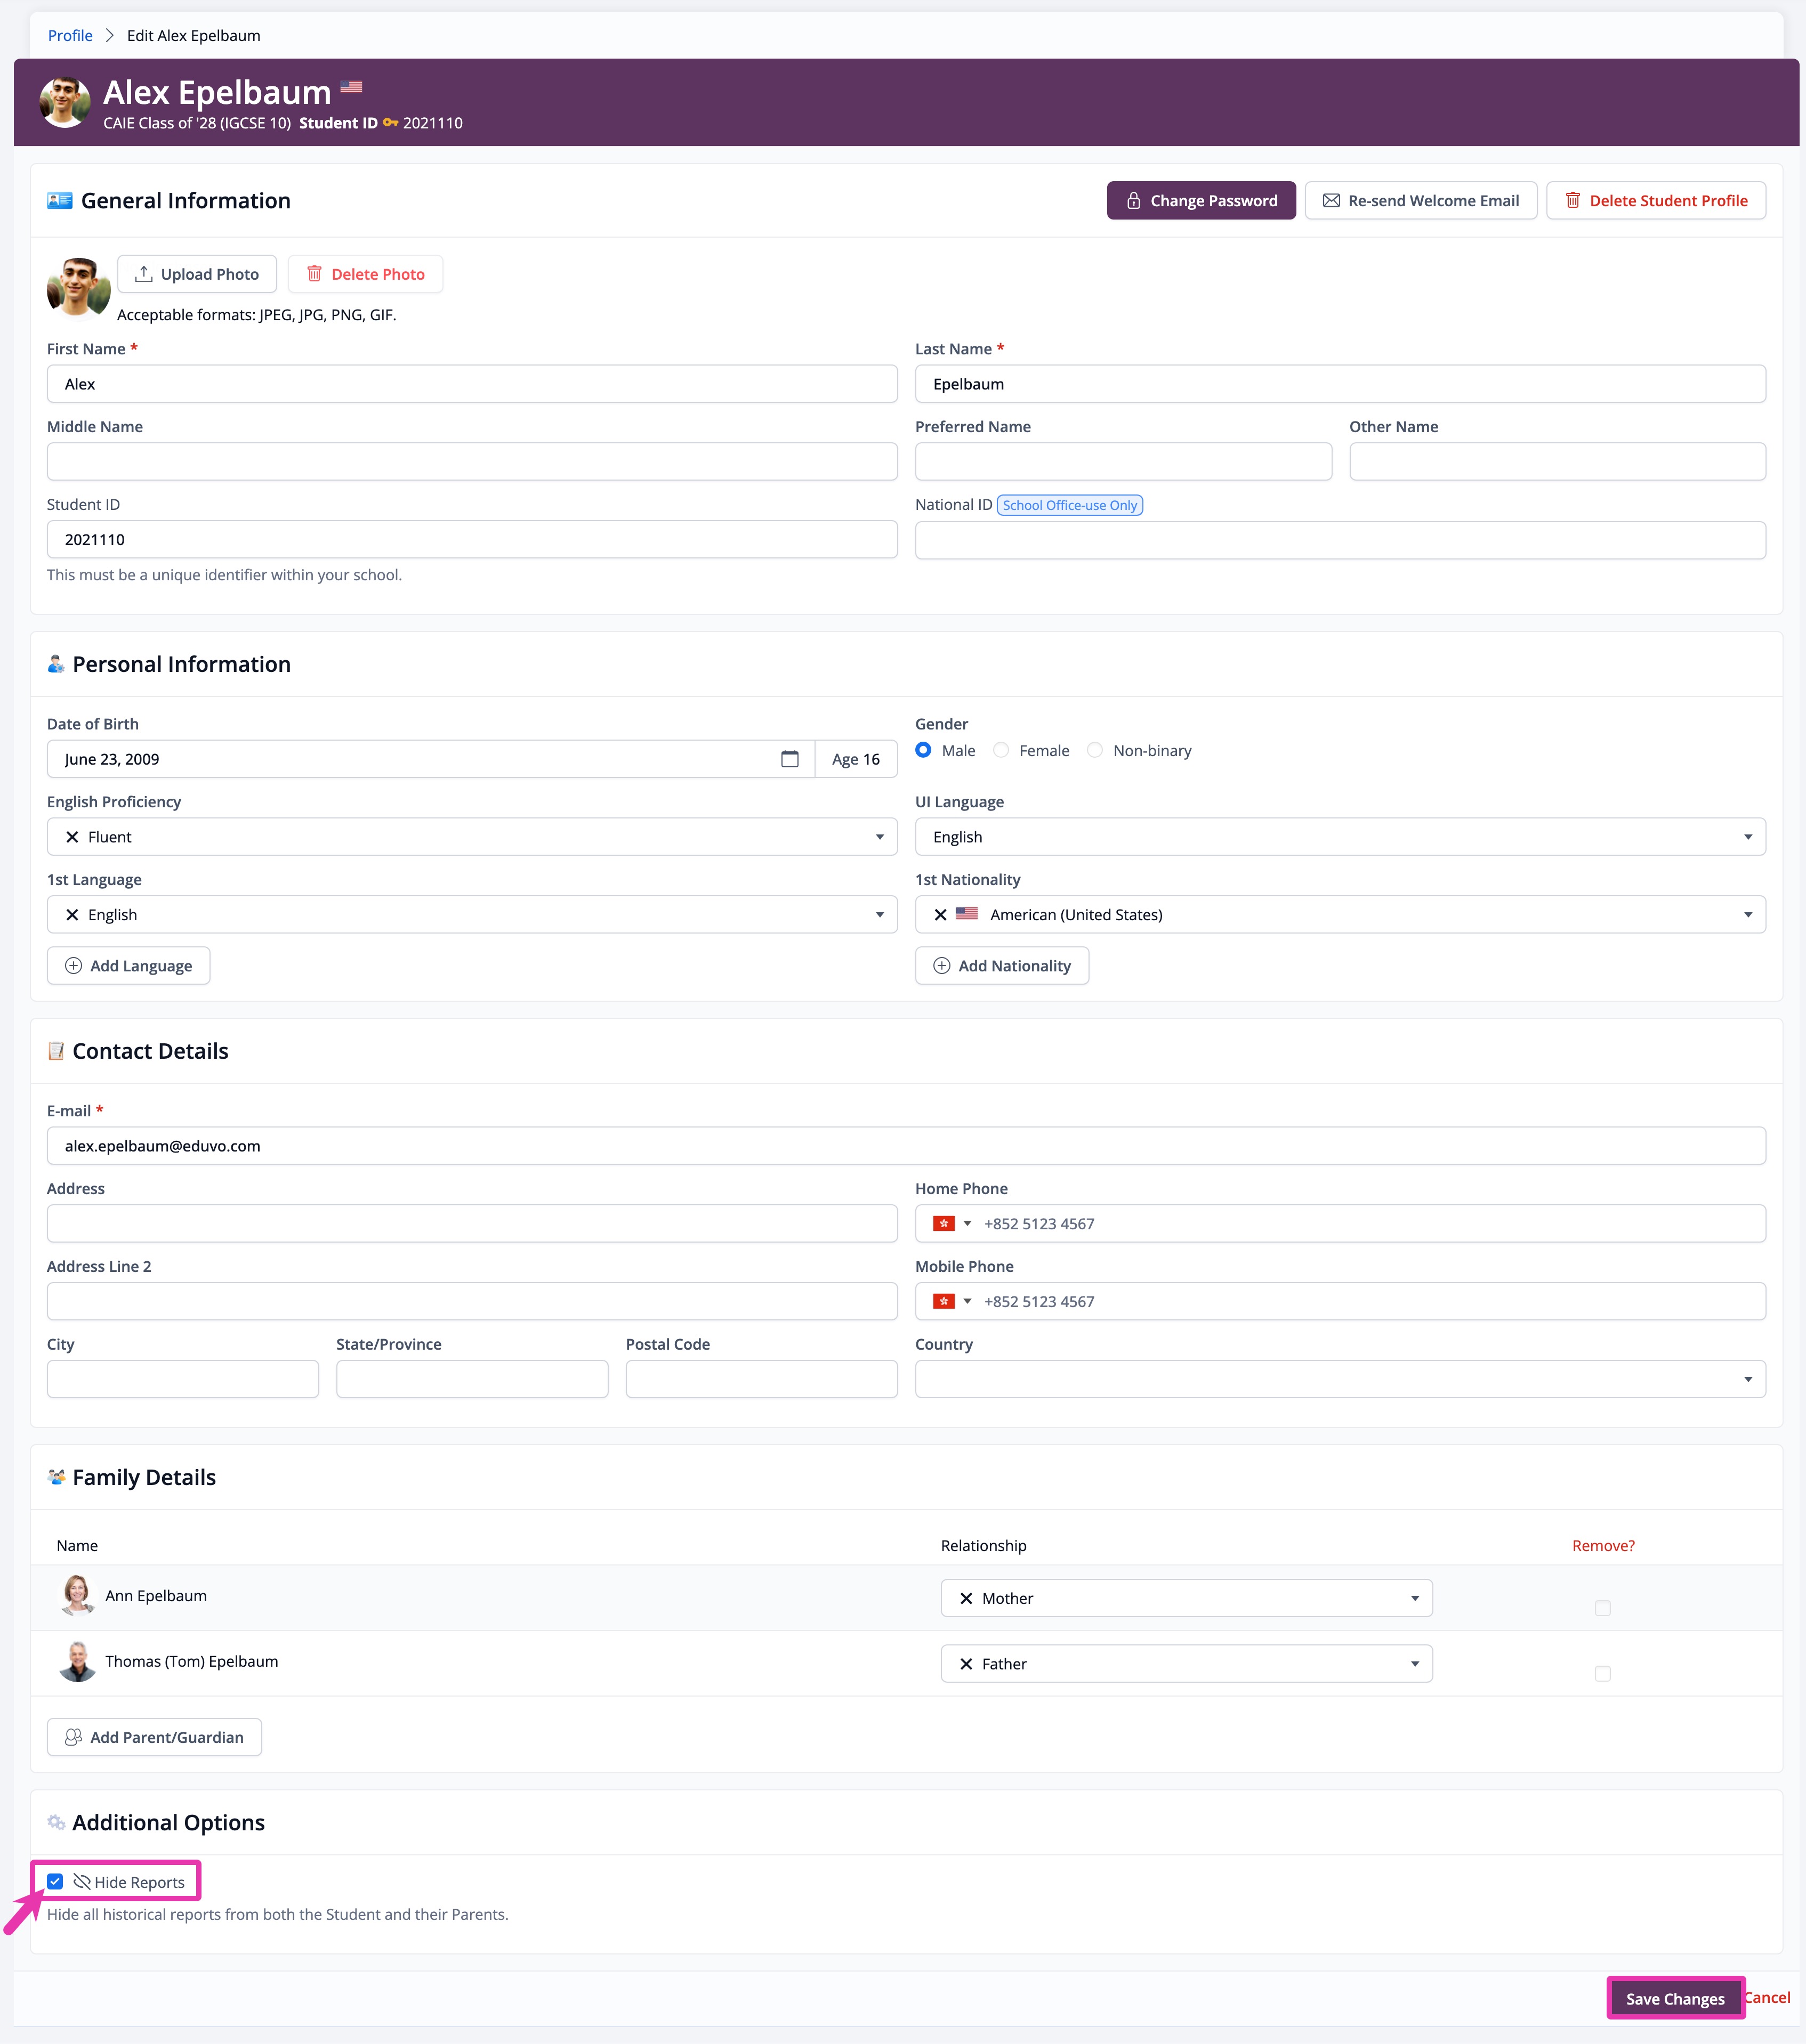Clear the Father relationship value
This screenshot has height=2044, width=1806.
click(x=965, y=1664)
